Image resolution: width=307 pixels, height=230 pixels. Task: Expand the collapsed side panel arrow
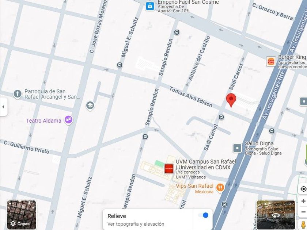(x=3, y=107)
